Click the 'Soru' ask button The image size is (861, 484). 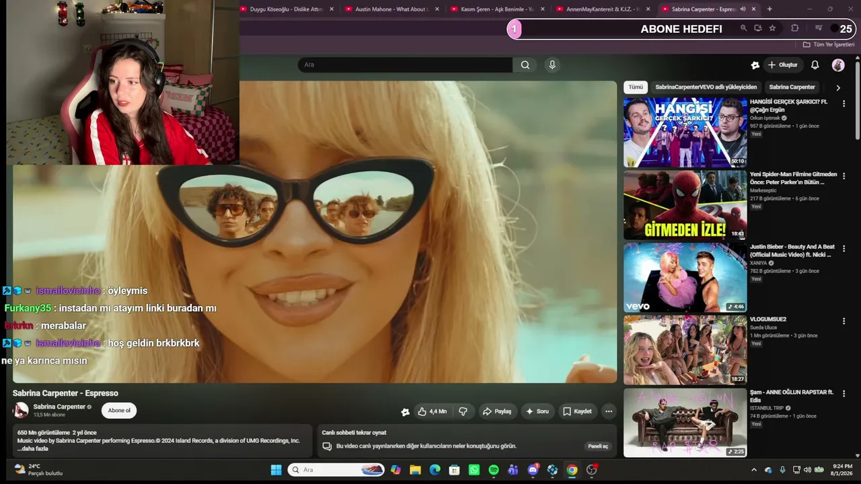537,411
